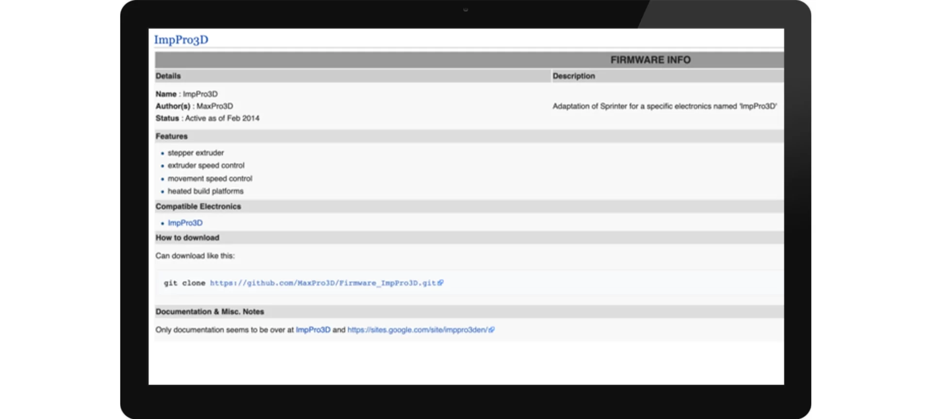Click the Compatible Electronics heading
This screenshot has height=419, width=932.
(198, 207)
